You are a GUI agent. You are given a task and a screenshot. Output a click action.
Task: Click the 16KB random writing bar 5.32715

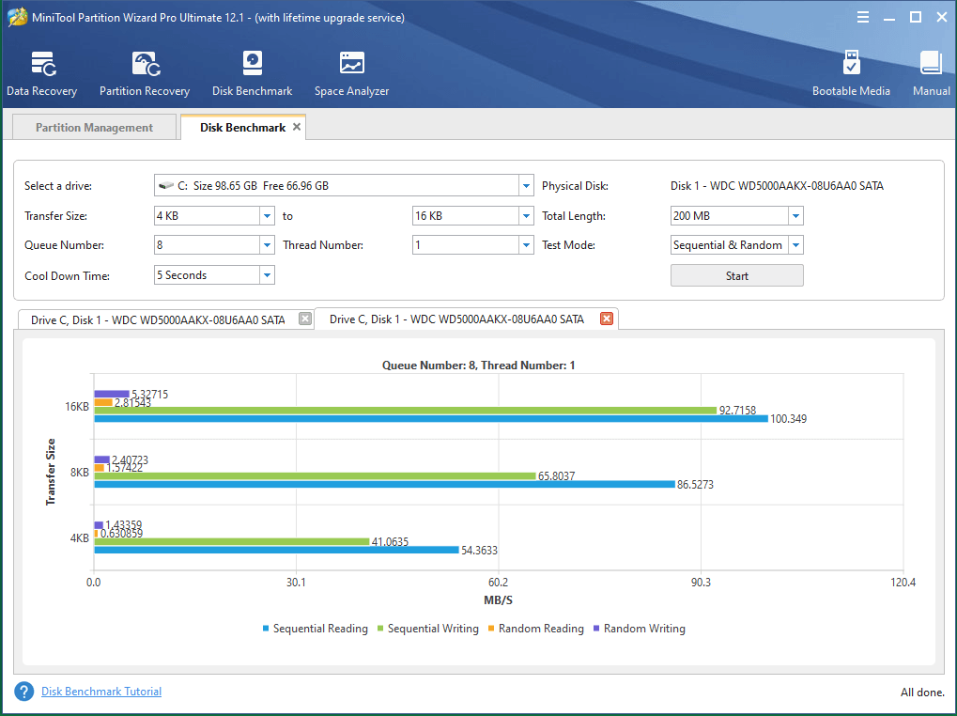(112, 395)
